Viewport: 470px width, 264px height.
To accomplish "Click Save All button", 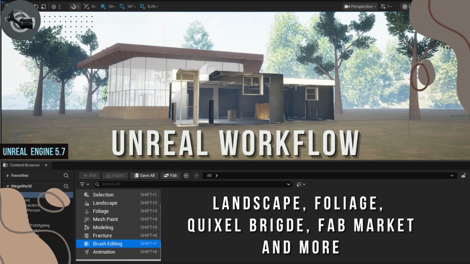I will click(x=144, y=176).
